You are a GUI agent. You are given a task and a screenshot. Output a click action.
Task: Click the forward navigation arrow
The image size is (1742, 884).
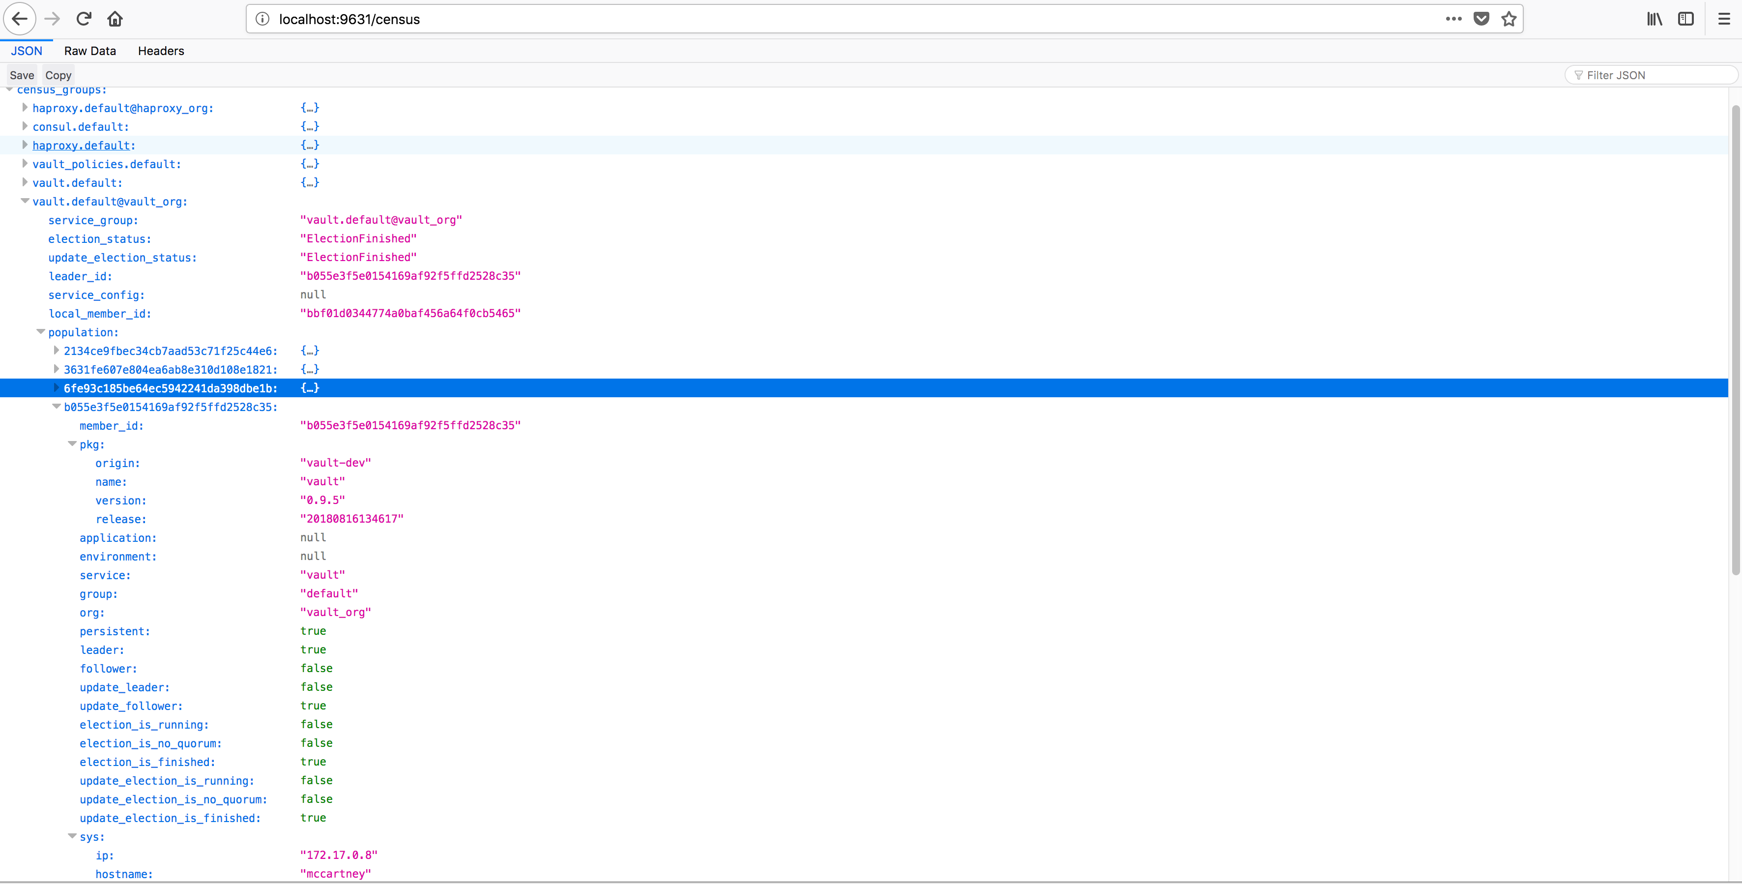(x=52, y=19)
